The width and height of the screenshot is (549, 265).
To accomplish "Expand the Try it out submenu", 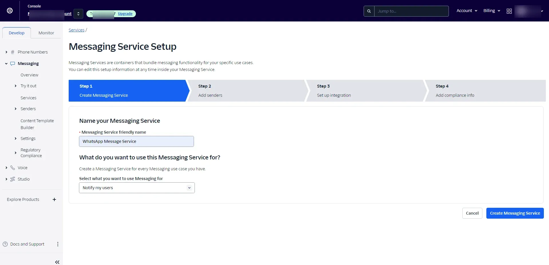I will 15,86.
